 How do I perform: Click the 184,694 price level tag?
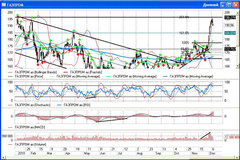click(230, 33)
